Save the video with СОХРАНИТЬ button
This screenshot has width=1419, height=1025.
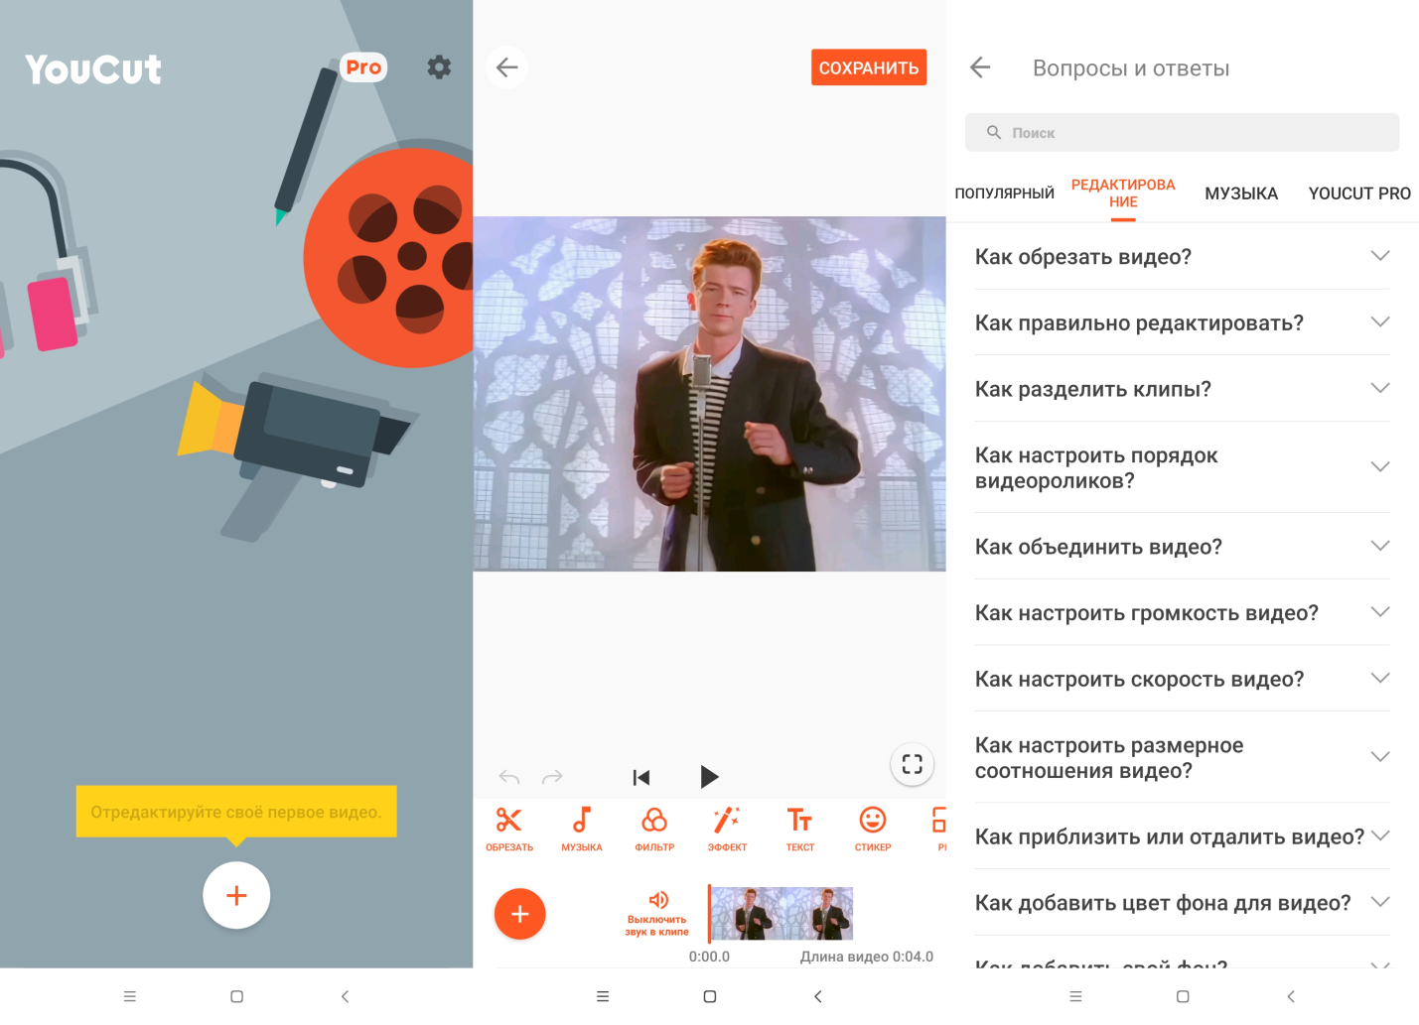pos(869,67)
